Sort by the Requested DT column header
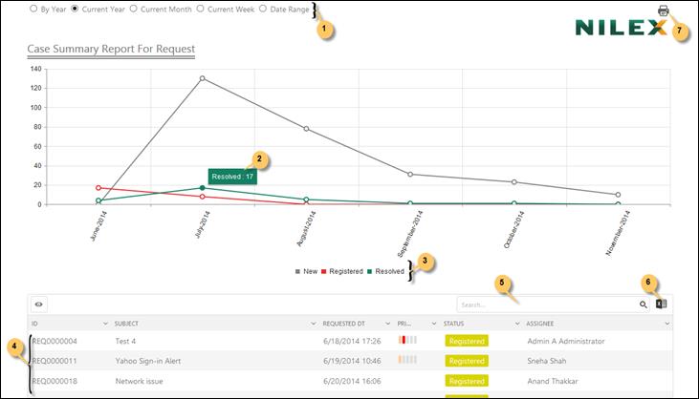Image resolution: width=699 pixels, height=399 pixels. 344,324
